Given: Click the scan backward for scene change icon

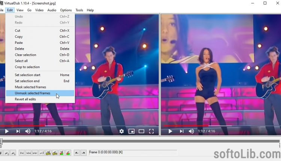Looking at the screenshot, I should 61,153.
